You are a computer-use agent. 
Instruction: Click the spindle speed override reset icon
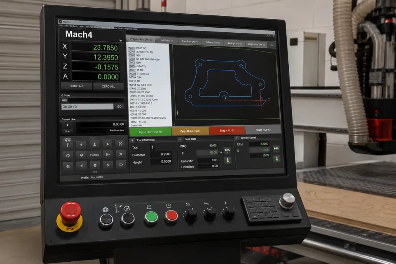coord(276,148)
